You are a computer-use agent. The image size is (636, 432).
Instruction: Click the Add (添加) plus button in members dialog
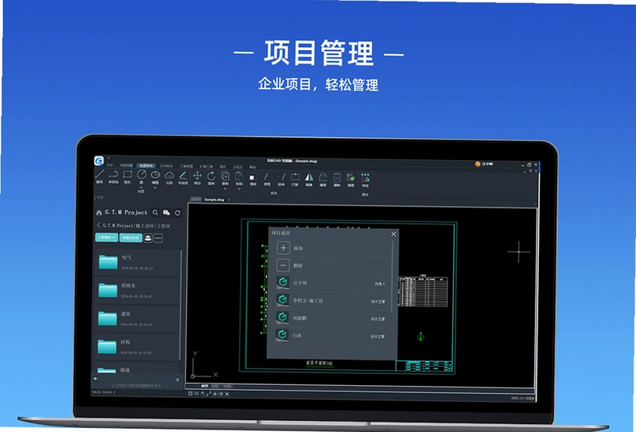tap(283, 247)
